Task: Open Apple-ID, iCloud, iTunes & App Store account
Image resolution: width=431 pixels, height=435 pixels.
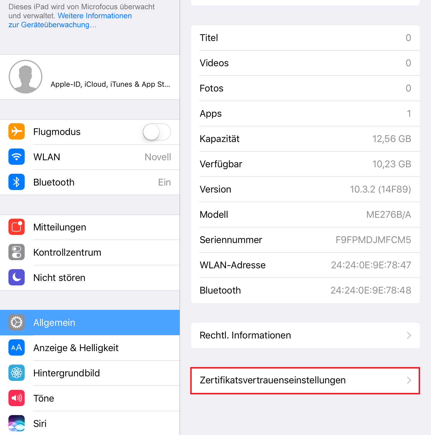Action: click(90, 77)
